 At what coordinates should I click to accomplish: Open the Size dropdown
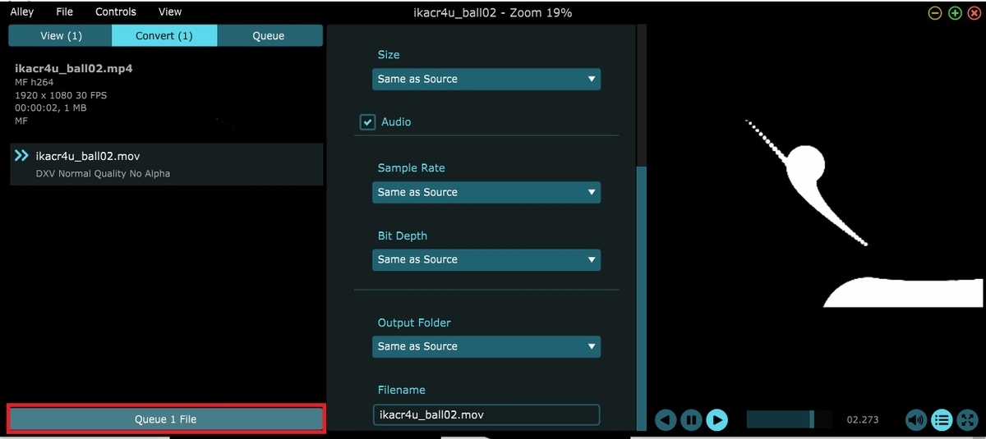(486, 79)
